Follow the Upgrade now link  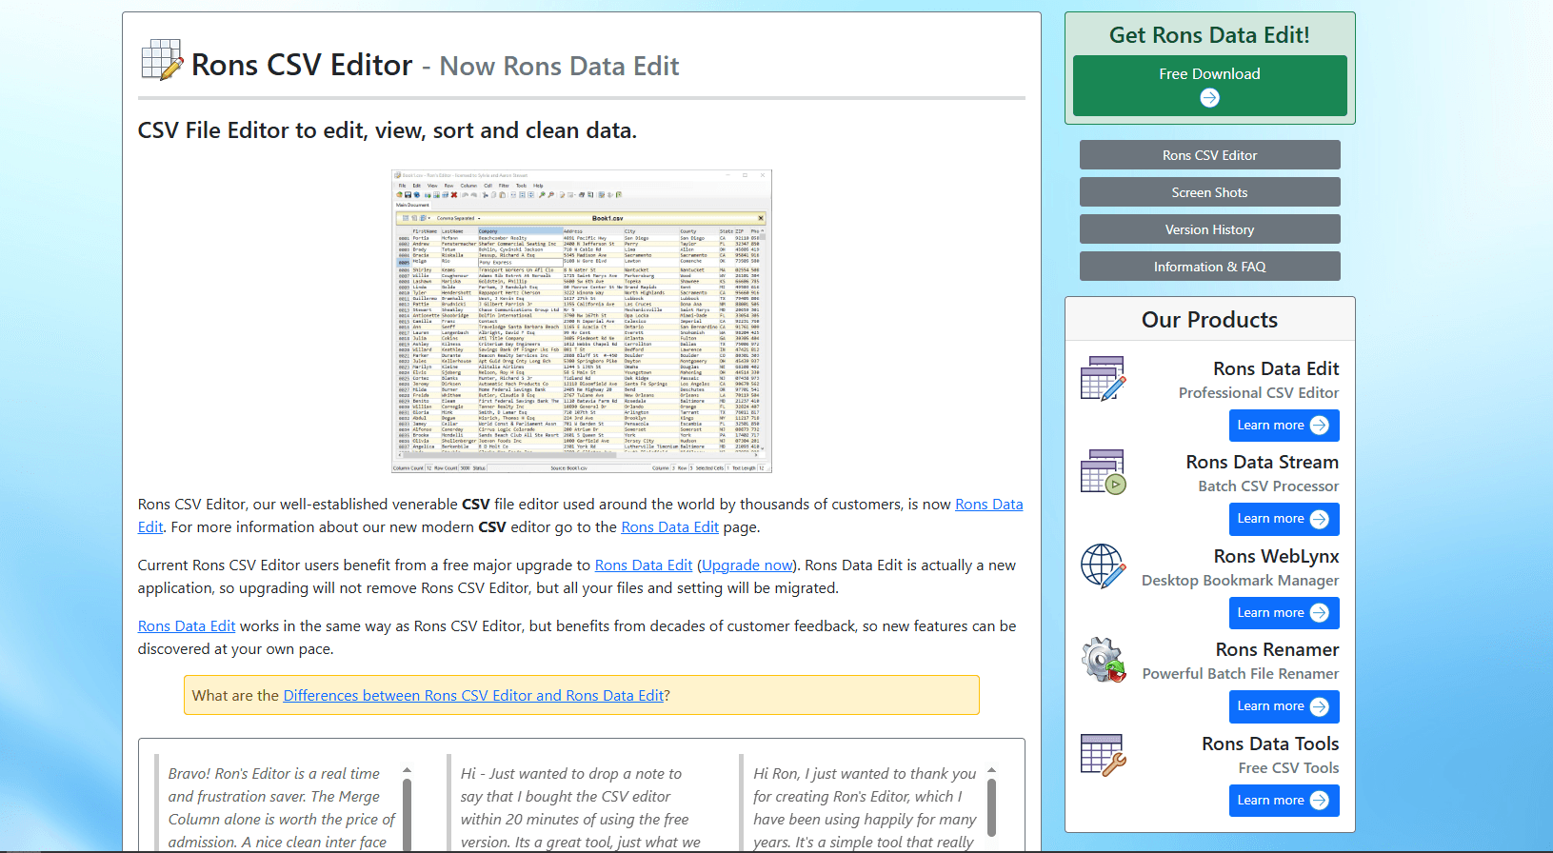747,565
